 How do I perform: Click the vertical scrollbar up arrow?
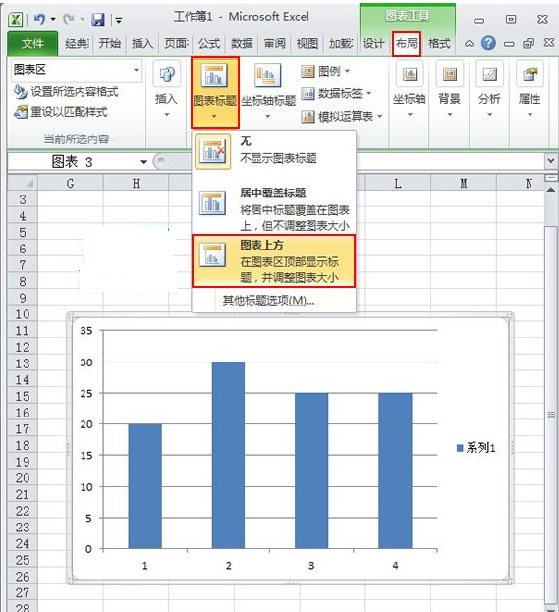pyautogui.click(x=551, y=190)
